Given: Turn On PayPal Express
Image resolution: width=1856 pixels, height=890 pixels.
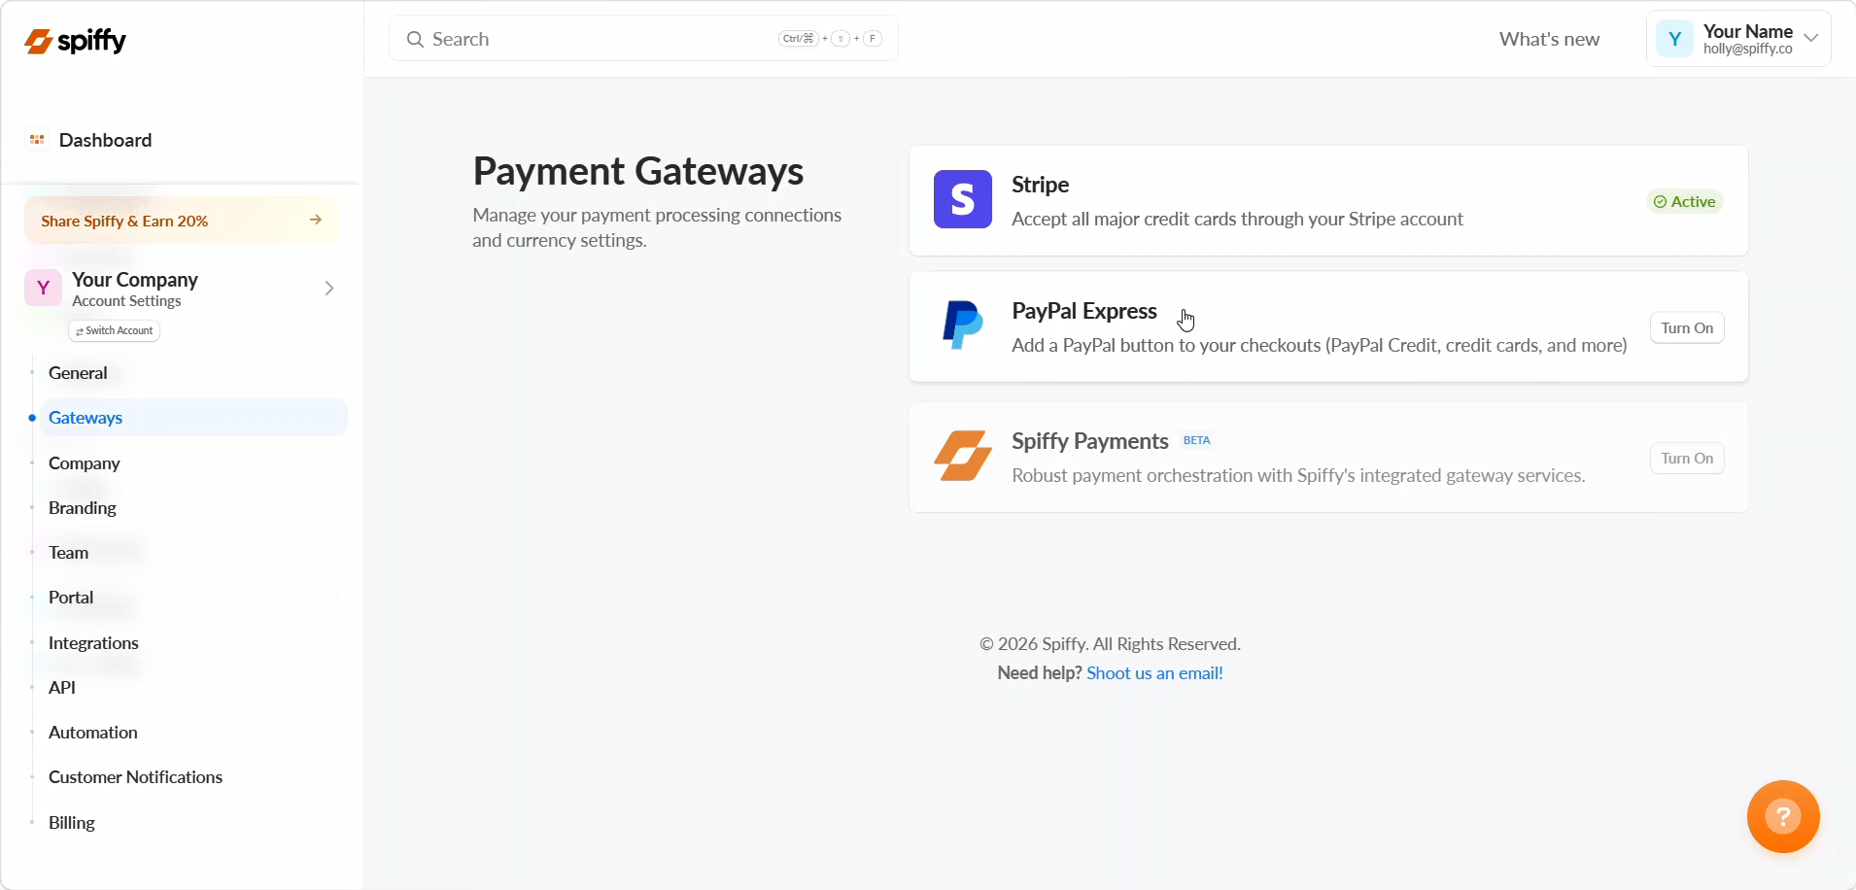Looking at the screenshot, I should 1687,327.
